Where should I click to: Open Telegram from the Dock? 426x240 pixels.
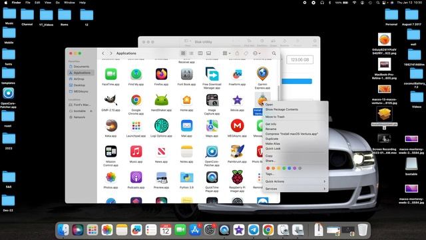click(253, 230)
